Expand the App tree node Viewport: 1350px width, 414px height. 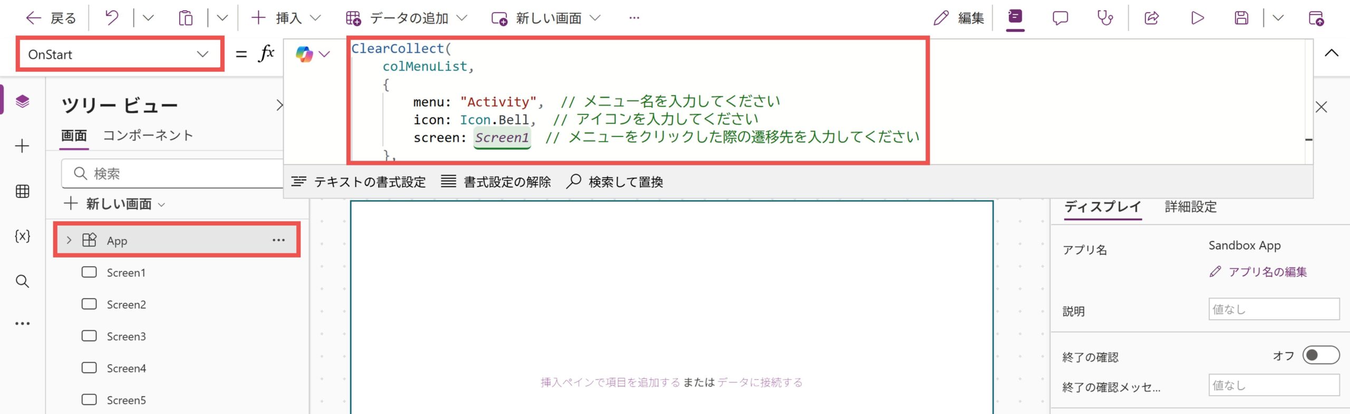point(69,240)
